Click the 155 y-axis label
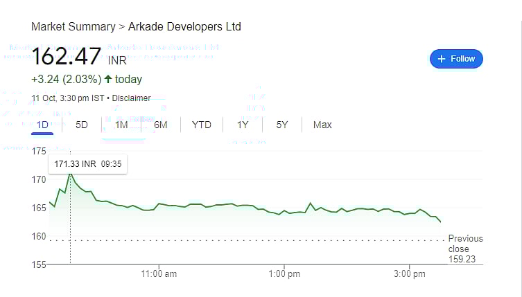This screenshot has width=522, height=297. click(x=39, y=264)
